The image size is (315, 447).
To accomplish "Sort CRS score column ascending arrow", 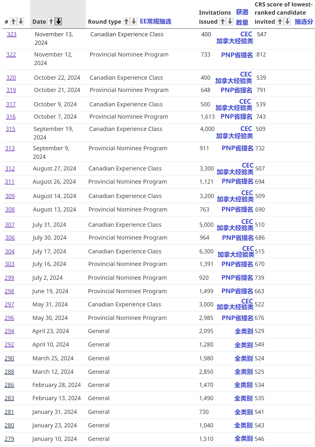I will click(280, 21).
